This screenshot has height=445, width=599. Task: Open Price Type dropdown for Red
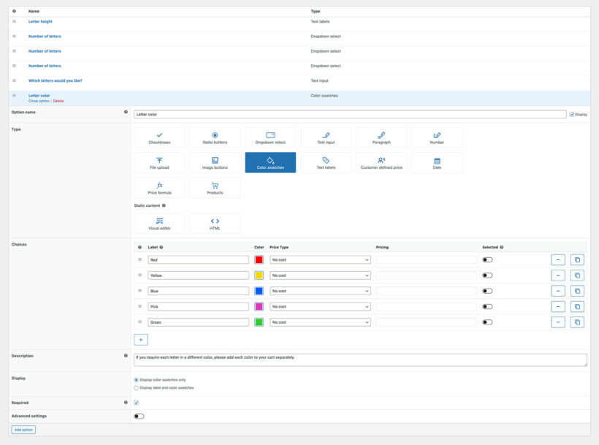click(320, 259)
